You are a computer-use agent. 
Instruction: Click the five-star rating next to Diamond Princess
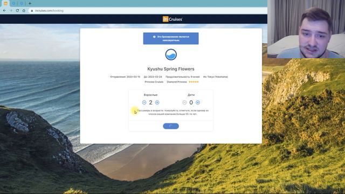tap(194, 82)
